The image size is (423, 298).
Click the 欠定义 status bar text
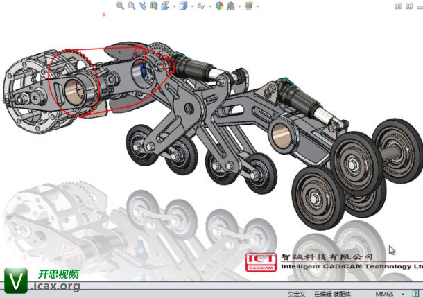[296, 294]
